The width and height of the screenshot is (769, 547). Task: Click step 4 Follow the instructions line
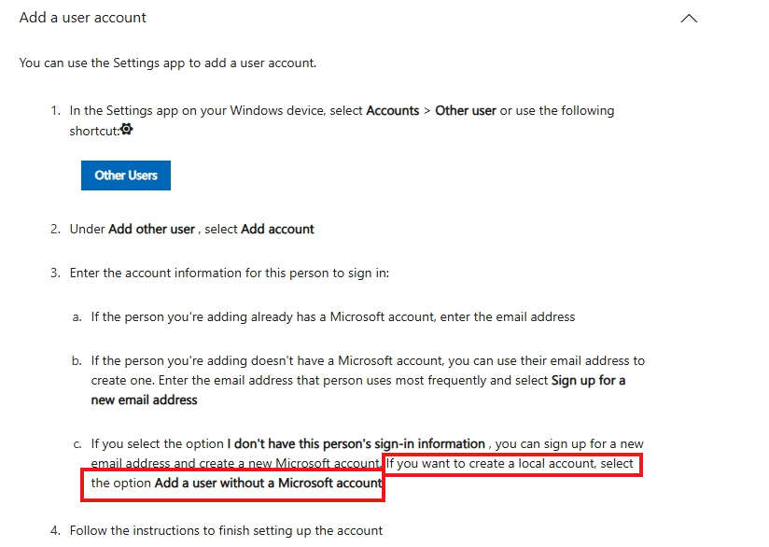click(226, 531)
